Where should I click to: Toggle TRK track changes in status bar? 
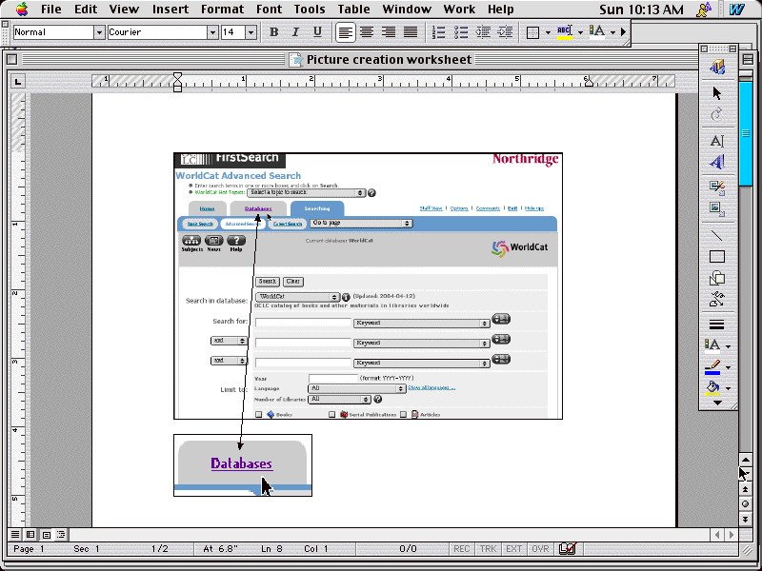488,549
